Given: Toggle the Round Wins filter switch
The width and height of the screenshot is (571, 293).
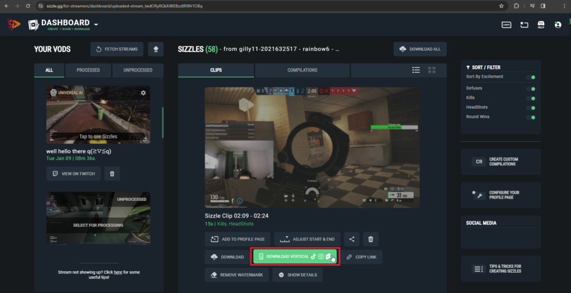Looking at the screenshot, I should click(x=531, y=117).
